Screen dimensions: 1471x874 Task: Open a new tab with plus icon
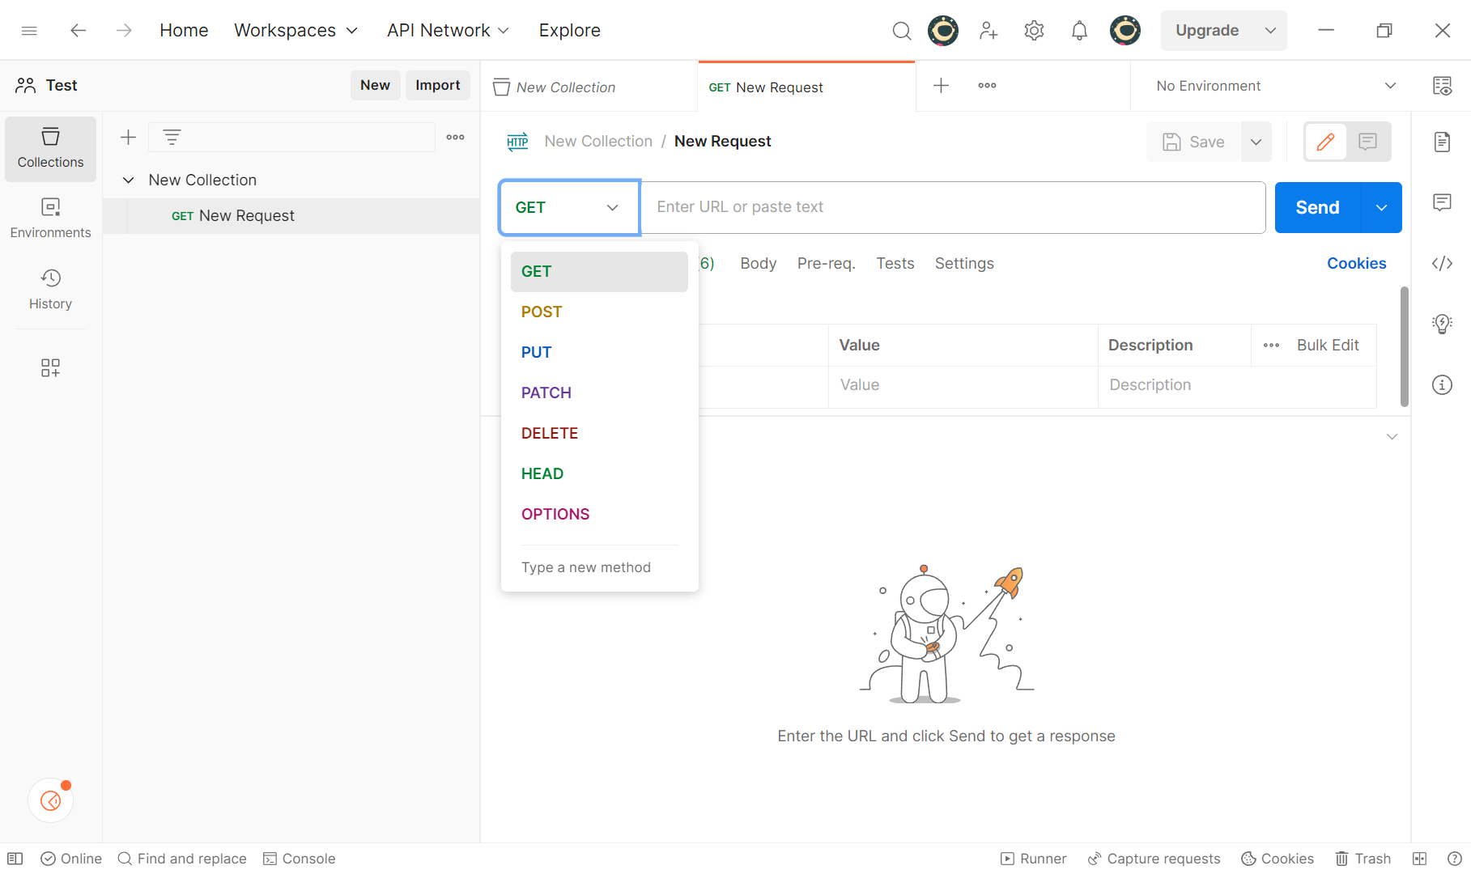(941, 86)
